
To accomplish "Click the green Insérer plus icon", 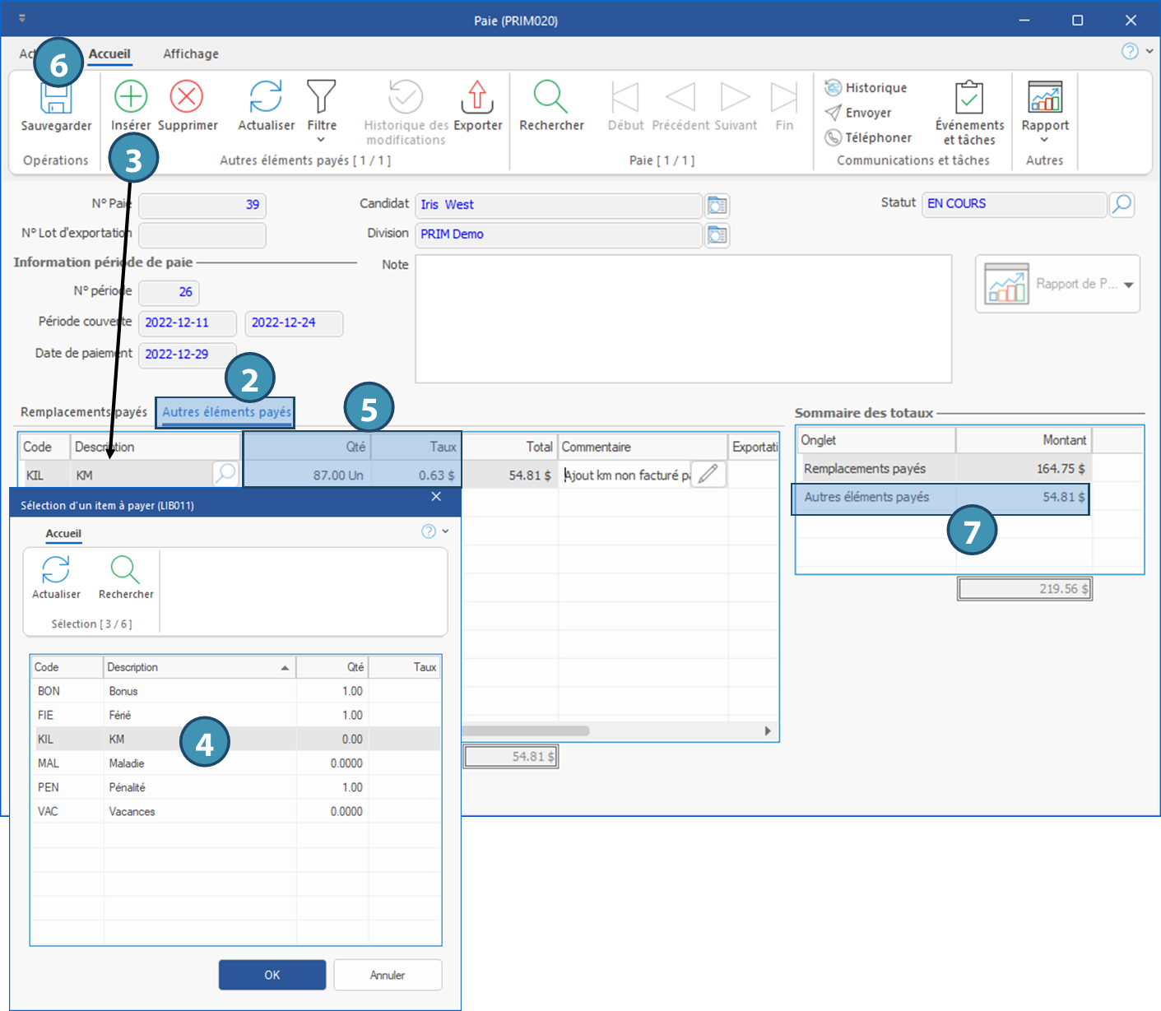I will click(x=131, y=97).
